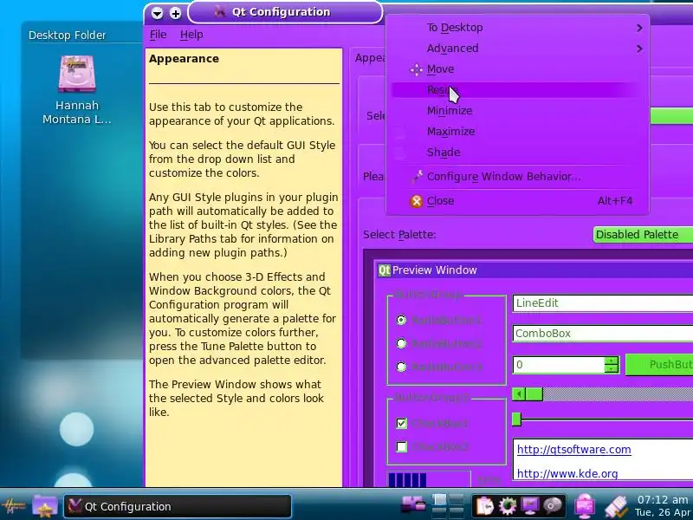Click the gear icon in the system tray

click(508, 505)
